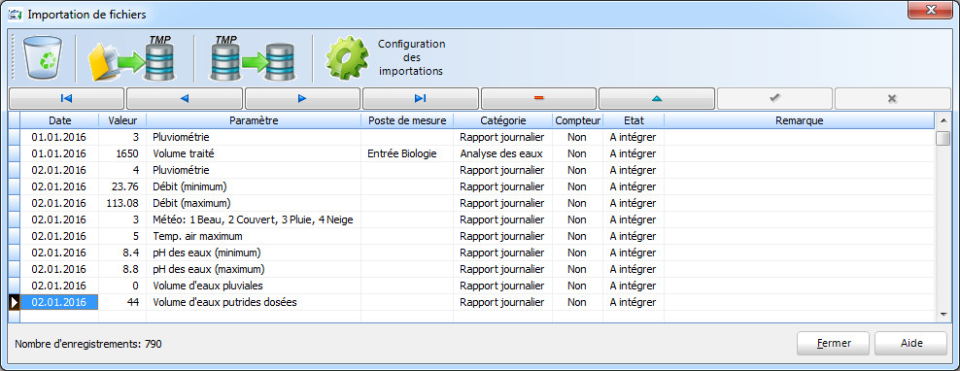Post changes with the checkmark button
Screen dimensions: 960x371
774,98
